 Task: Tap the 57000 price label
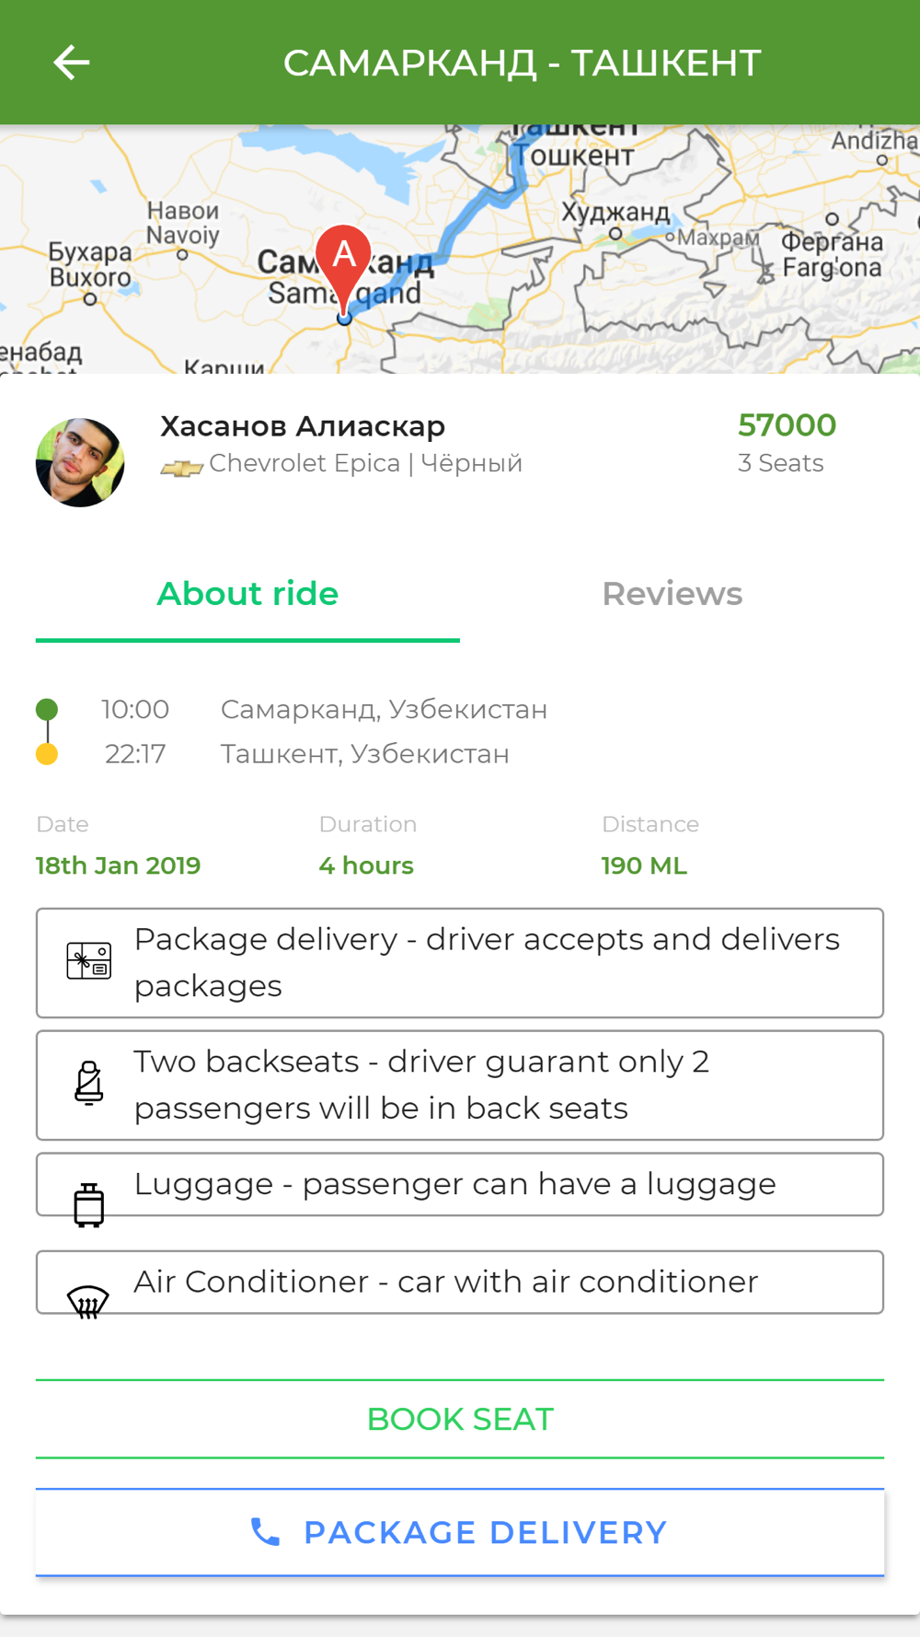click(787, 425)
